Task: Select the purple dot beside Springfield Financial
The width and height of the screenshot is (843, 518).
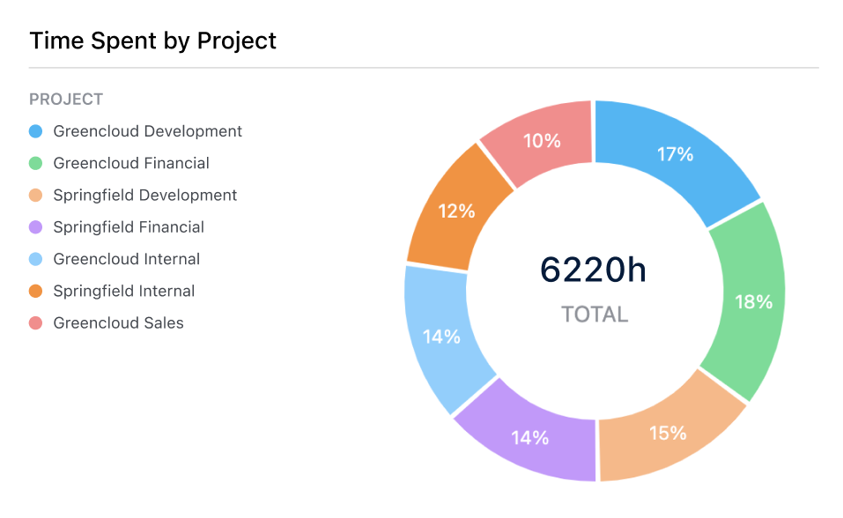Action: coord(35,227)
